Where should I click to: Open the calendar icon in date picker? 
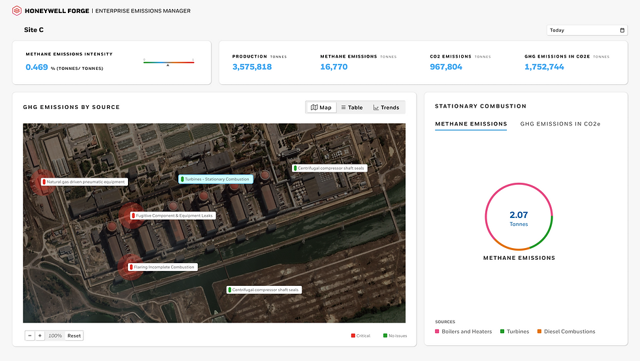point(622,30)
